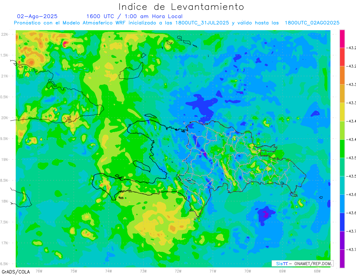
Task: Click the '72W' longitude label
Action: point(178,271)
